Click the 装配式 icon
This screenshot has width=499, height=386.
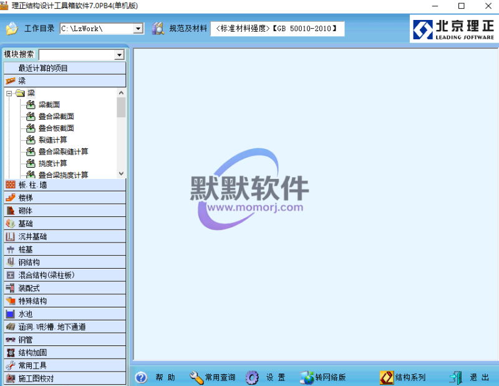[11, 288]
